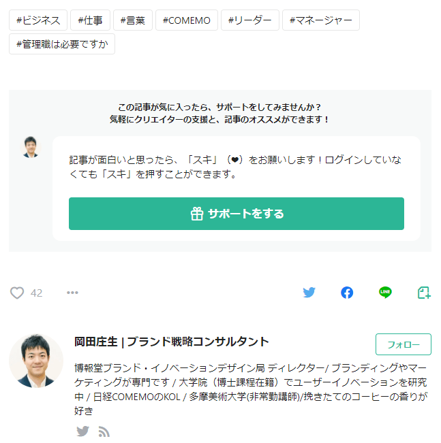Image resolution: width=441 pixels, height=443 pixels.
Task: Open the author's Twitter profile icon
Action: [82, 431]
